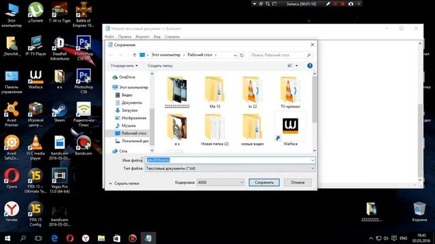This screenshot has width=435, height=244.
Task: Click Рабочий стол in address breadcrumb
Action: click(199, 55)
